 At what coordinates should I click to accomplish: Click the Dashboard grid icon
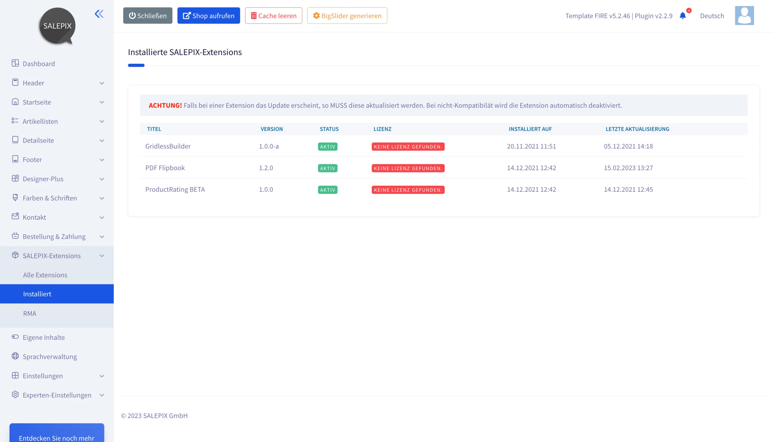pos(15,63)
